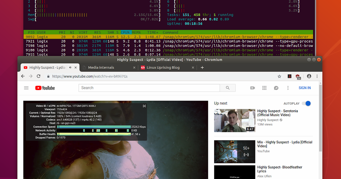Open the create video camera icon
Image resolution: width=341 pixels, height=179 pixels.
coord(253,88)
